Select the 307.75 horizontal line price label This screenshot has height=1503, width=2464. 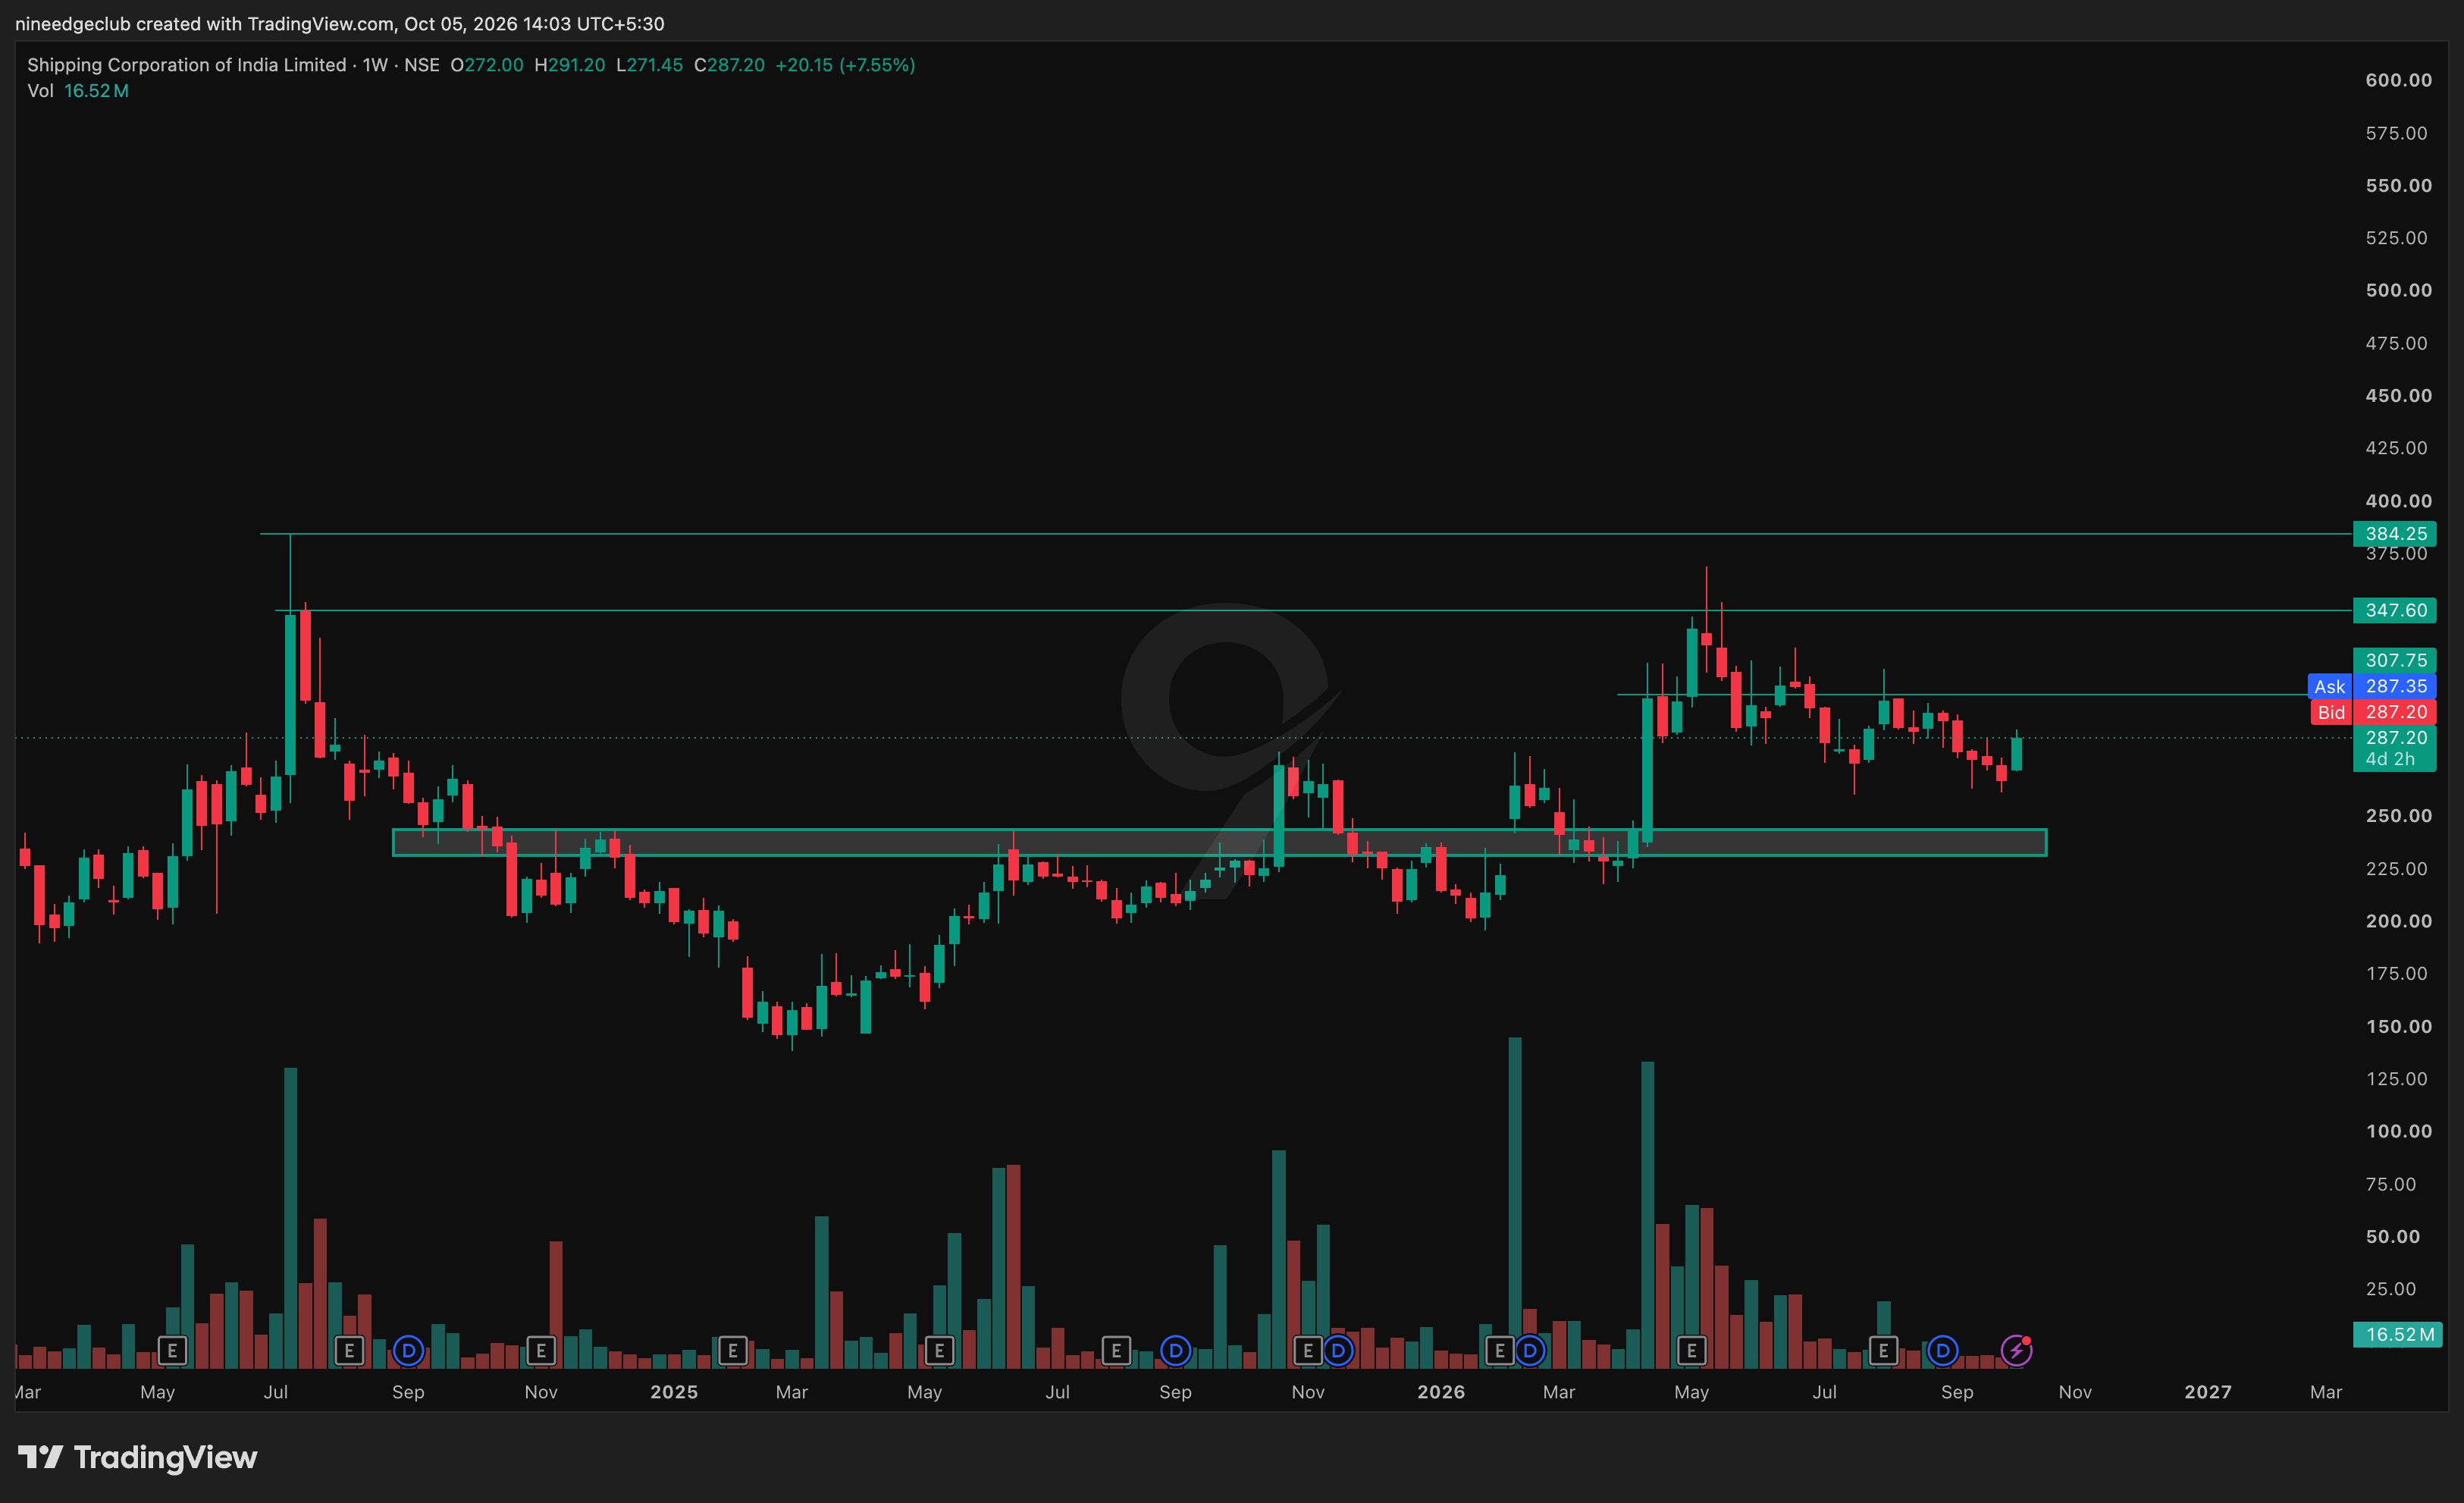pos(2395,660)
